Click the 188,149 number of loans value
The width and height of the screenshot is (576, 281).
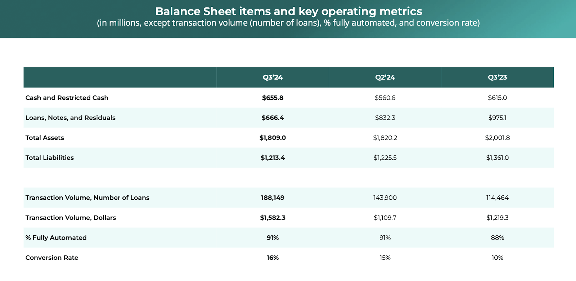tap(273, 198)
